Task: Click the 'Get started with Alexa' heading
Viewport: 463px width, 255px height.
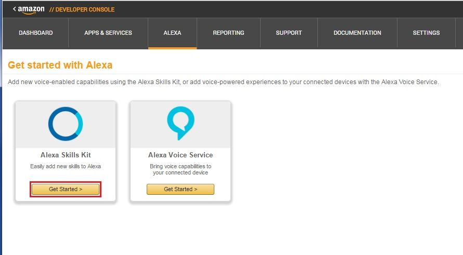Action: point(60,65)
